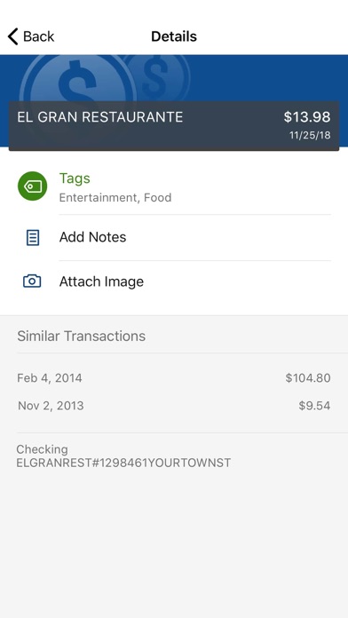Tap the Back chevron arrow icon
348x618 pixels.
click(12, 36)
